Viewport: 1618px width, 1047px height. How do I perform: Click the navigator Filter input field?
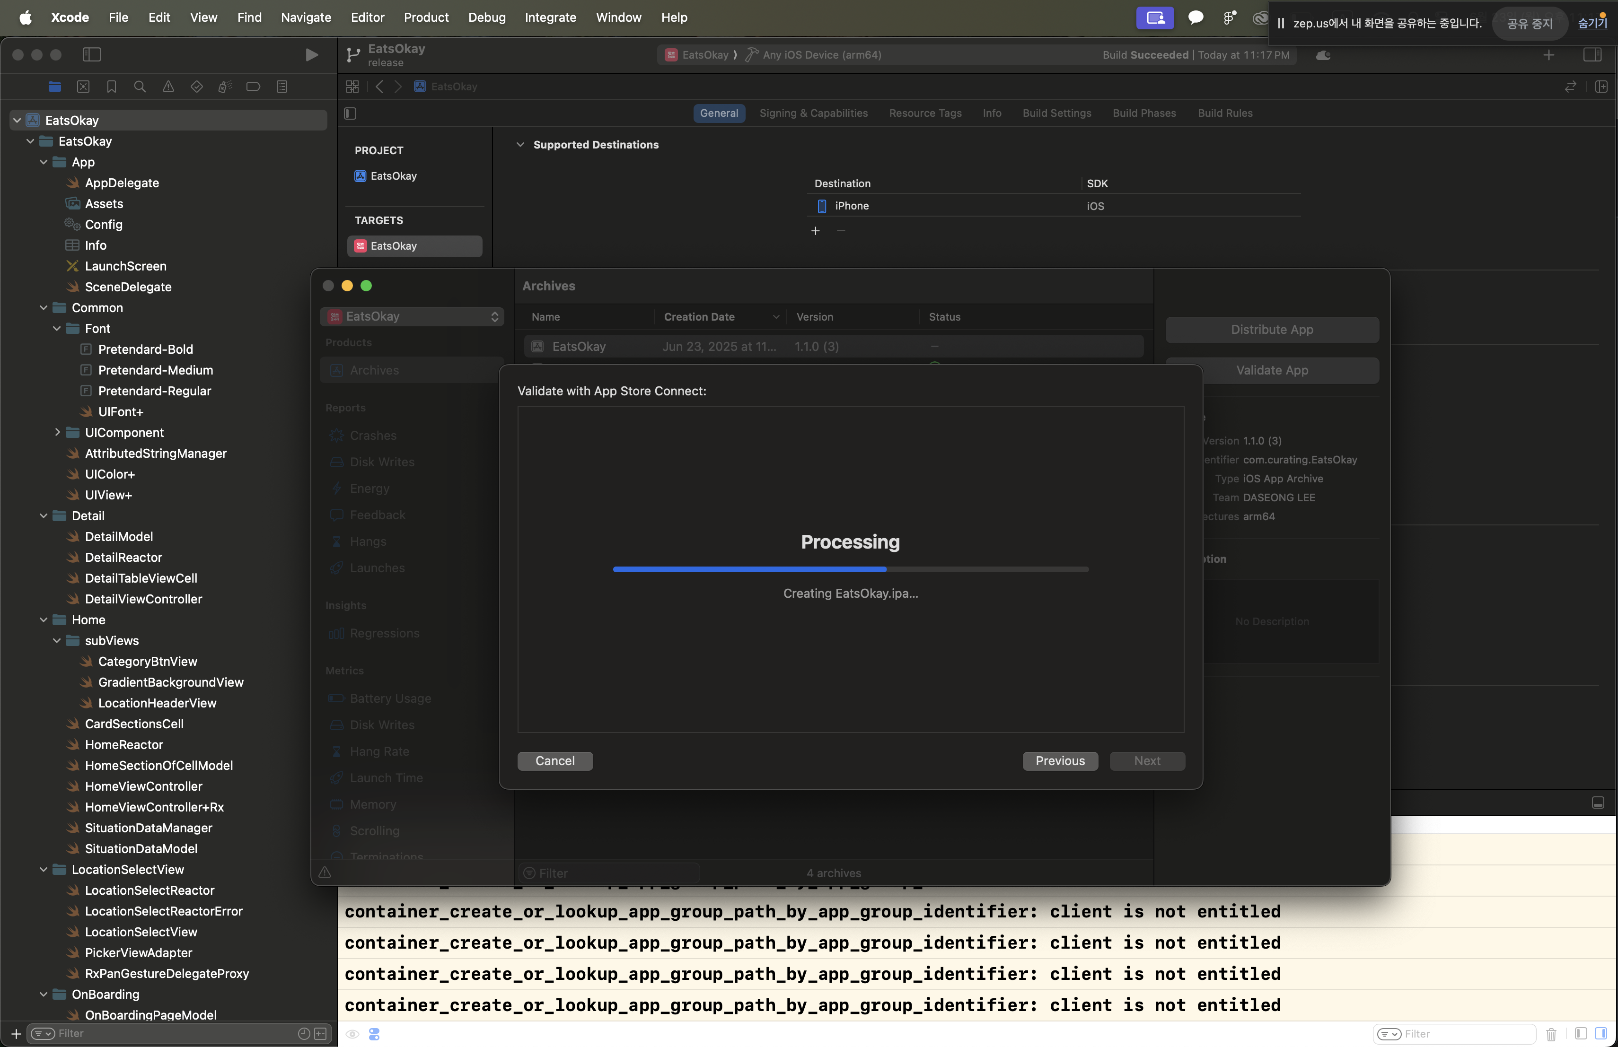170,1033
